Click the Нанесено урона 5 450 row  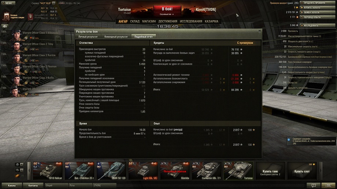click(112, 64)
